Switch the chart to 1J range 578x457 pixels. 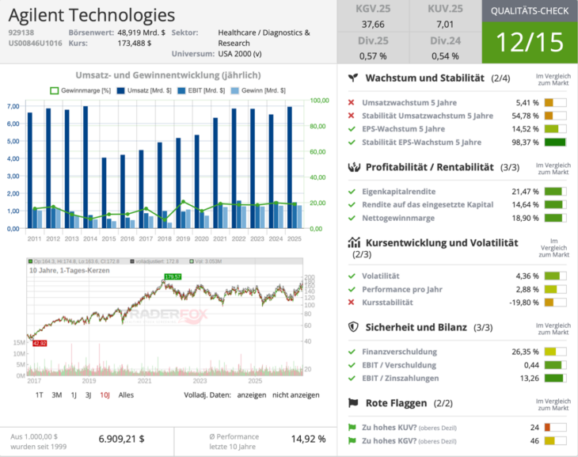74,395
